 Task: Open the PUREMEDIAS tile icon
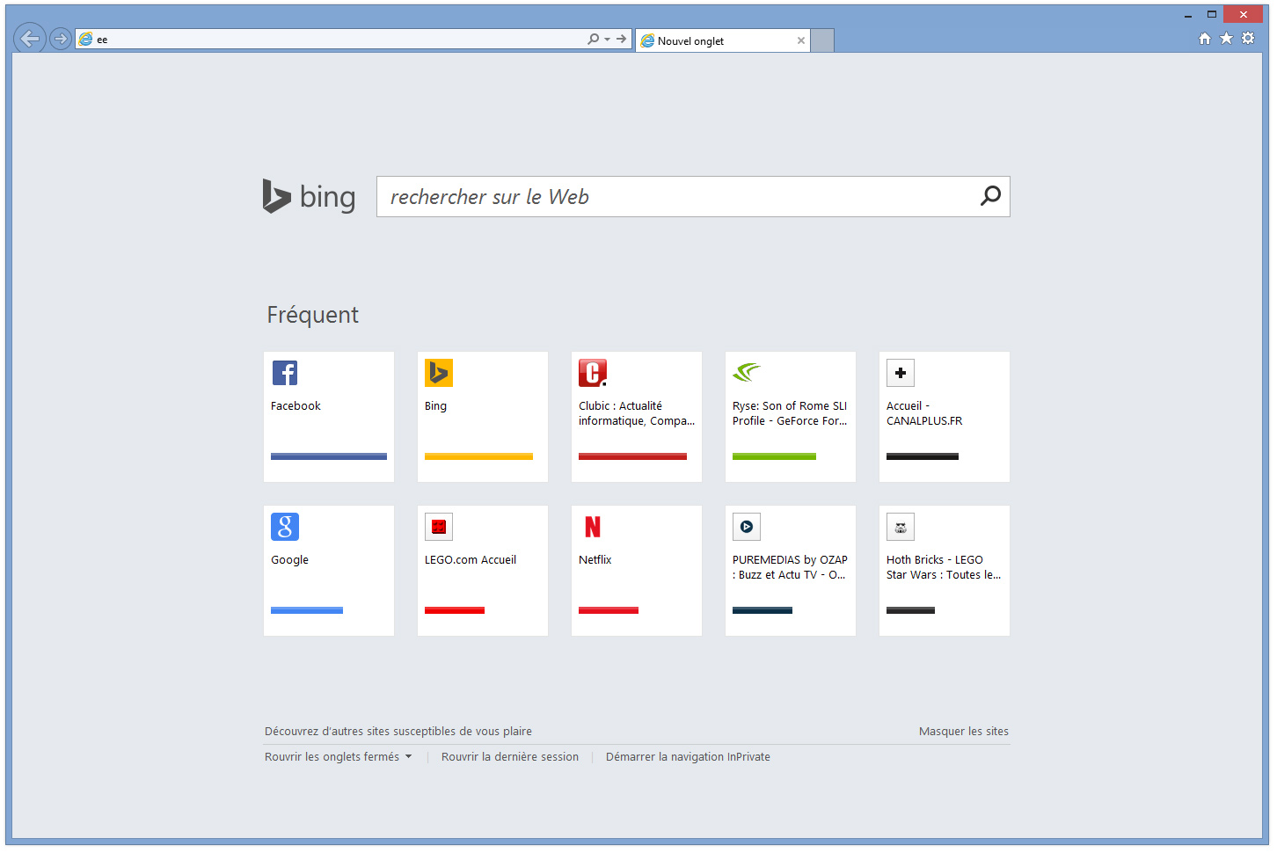[x=747, y=527]
